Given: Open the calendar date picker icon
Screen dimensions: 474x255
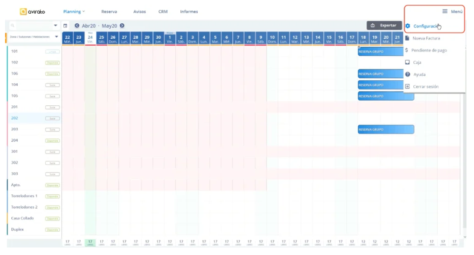Looking at the screenshot, I should click(x=65, y=26).
